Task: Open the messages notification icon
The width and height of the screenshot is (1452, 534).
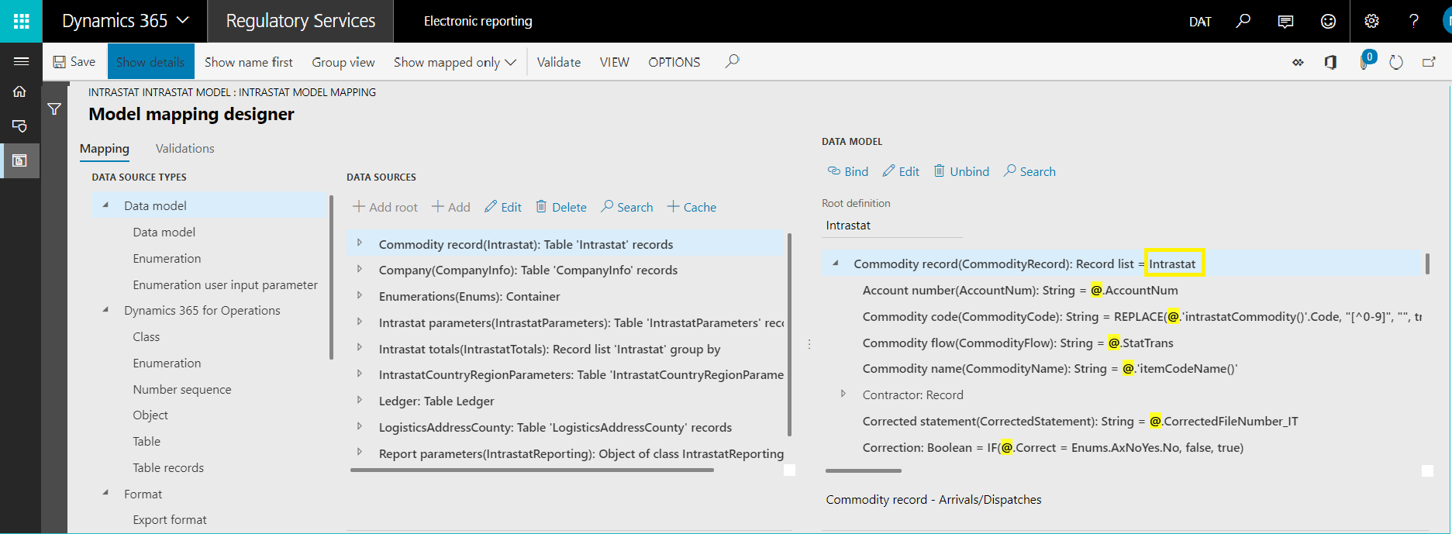Action: click(1285, 21)
